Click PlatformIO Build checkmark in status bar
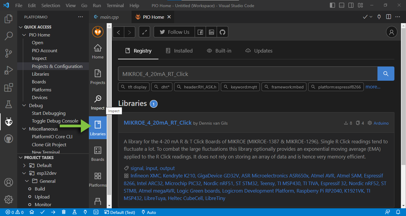The width and height of the screenshot is (406, 216). tap(43, 212)
